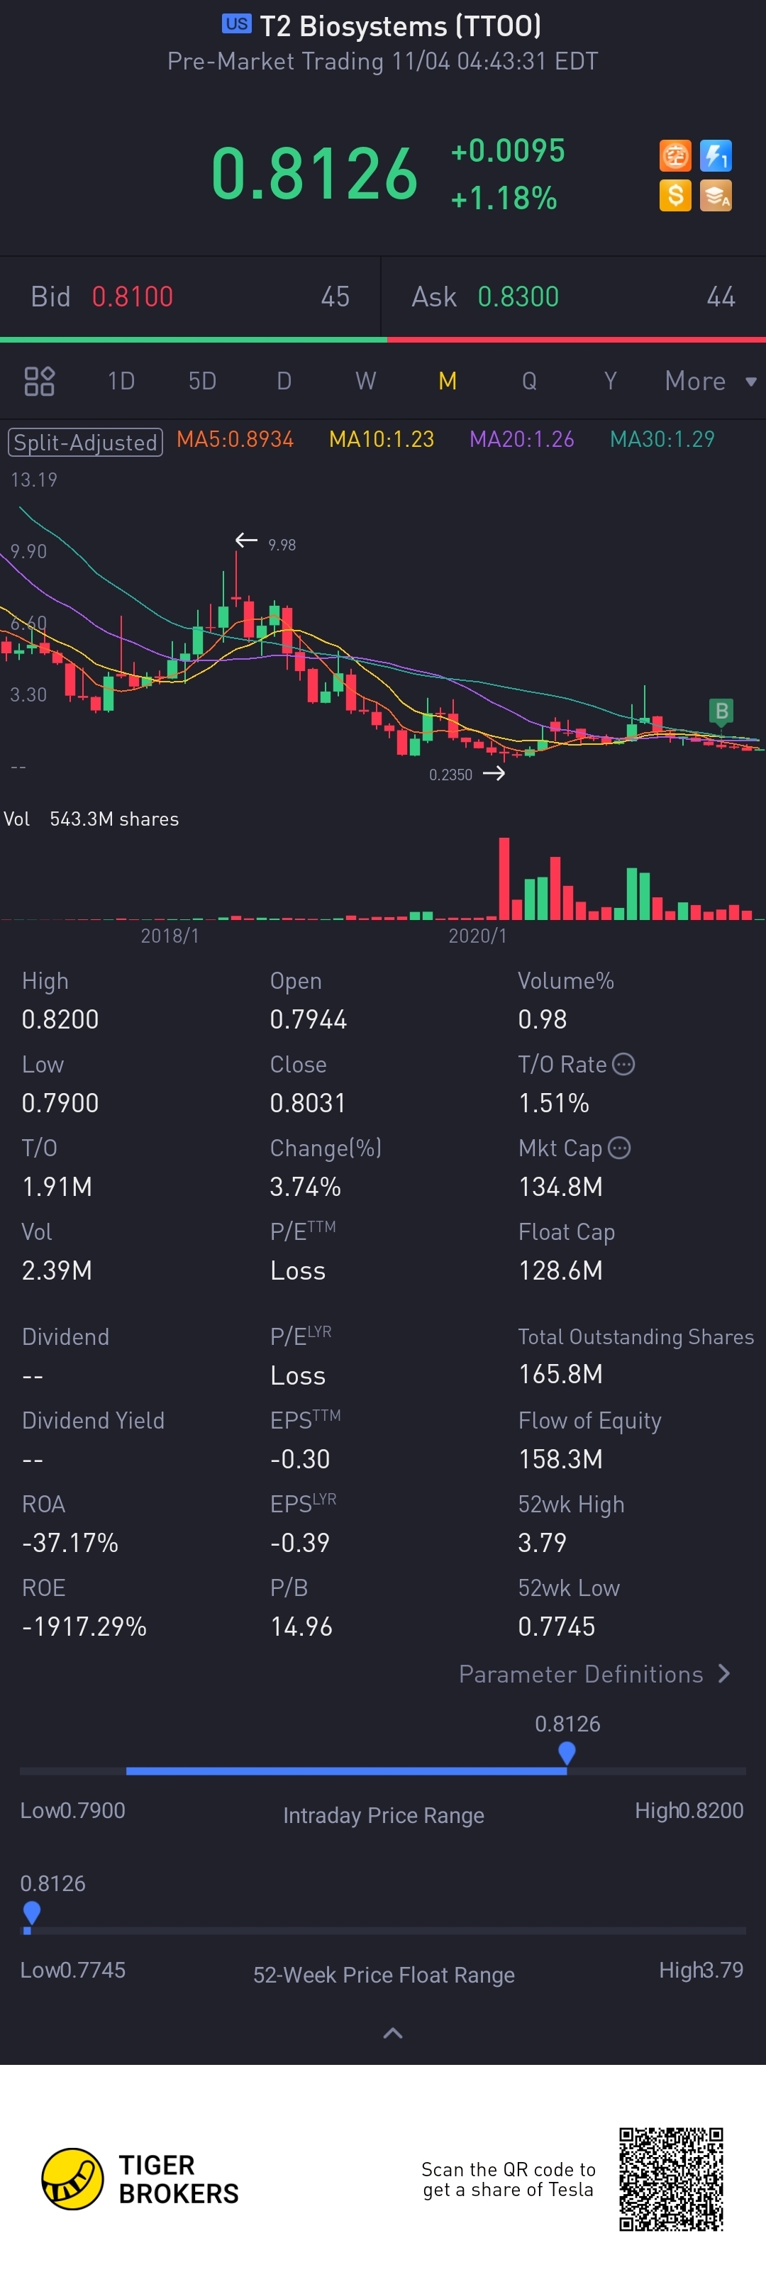Tap the orange circular badge icon

(675, 156)
